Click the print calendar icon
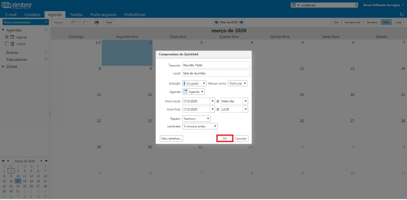This screenshot has height=200, width=407. (97, 22)
